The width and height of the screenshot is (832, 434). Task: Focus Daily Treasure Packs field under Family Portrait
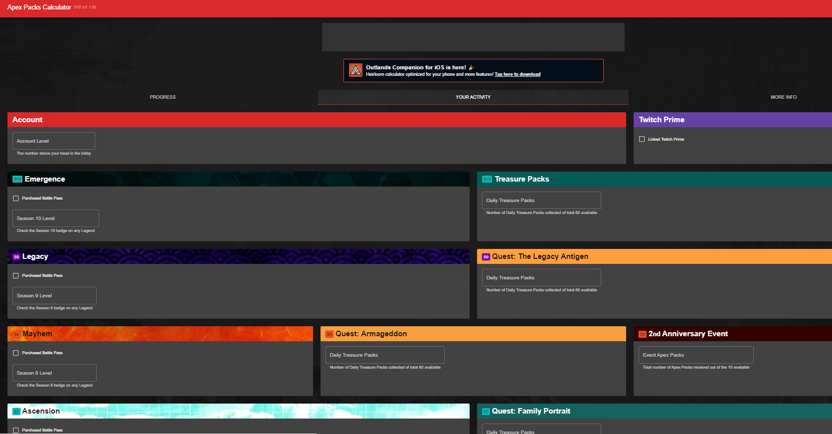click(541, 429)
